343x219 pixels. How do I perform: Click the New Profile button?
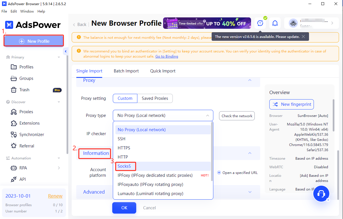[x=34, y=41]
